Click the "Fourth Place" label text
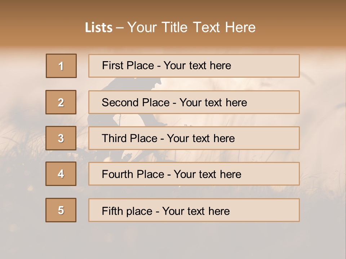 point(132,174)
